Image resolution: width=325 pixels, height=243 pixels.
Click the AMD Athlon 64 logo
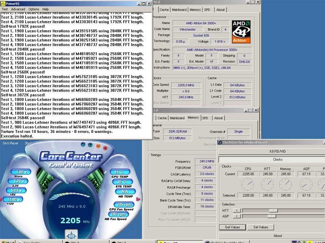241,32
